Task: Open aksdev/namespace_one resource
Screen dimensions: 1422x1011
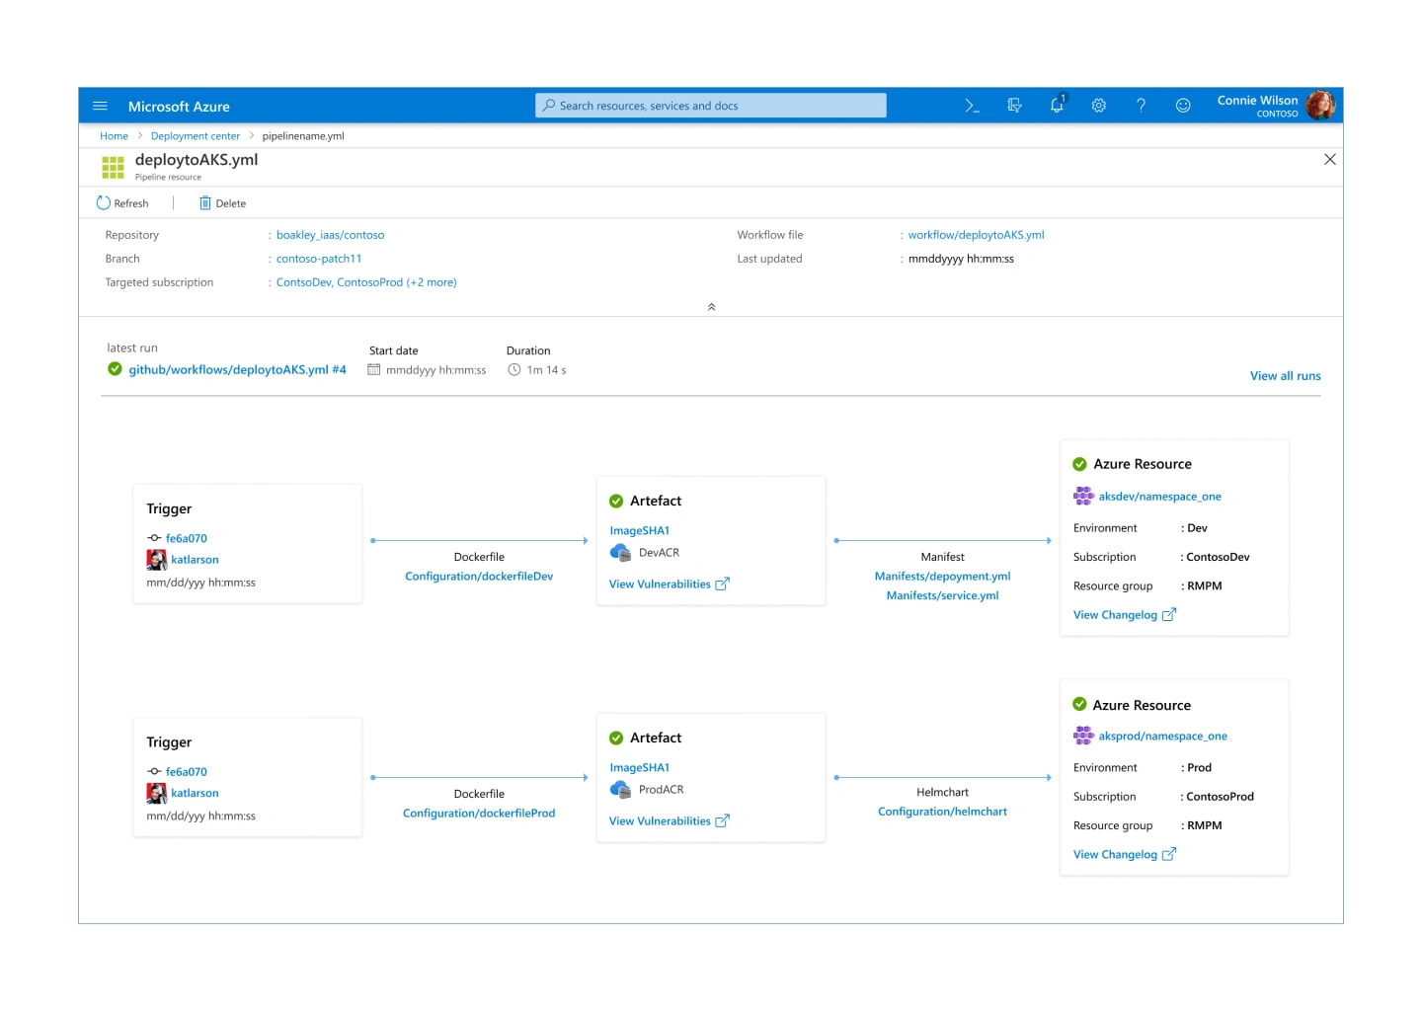Action: (x=1159, y=497)
